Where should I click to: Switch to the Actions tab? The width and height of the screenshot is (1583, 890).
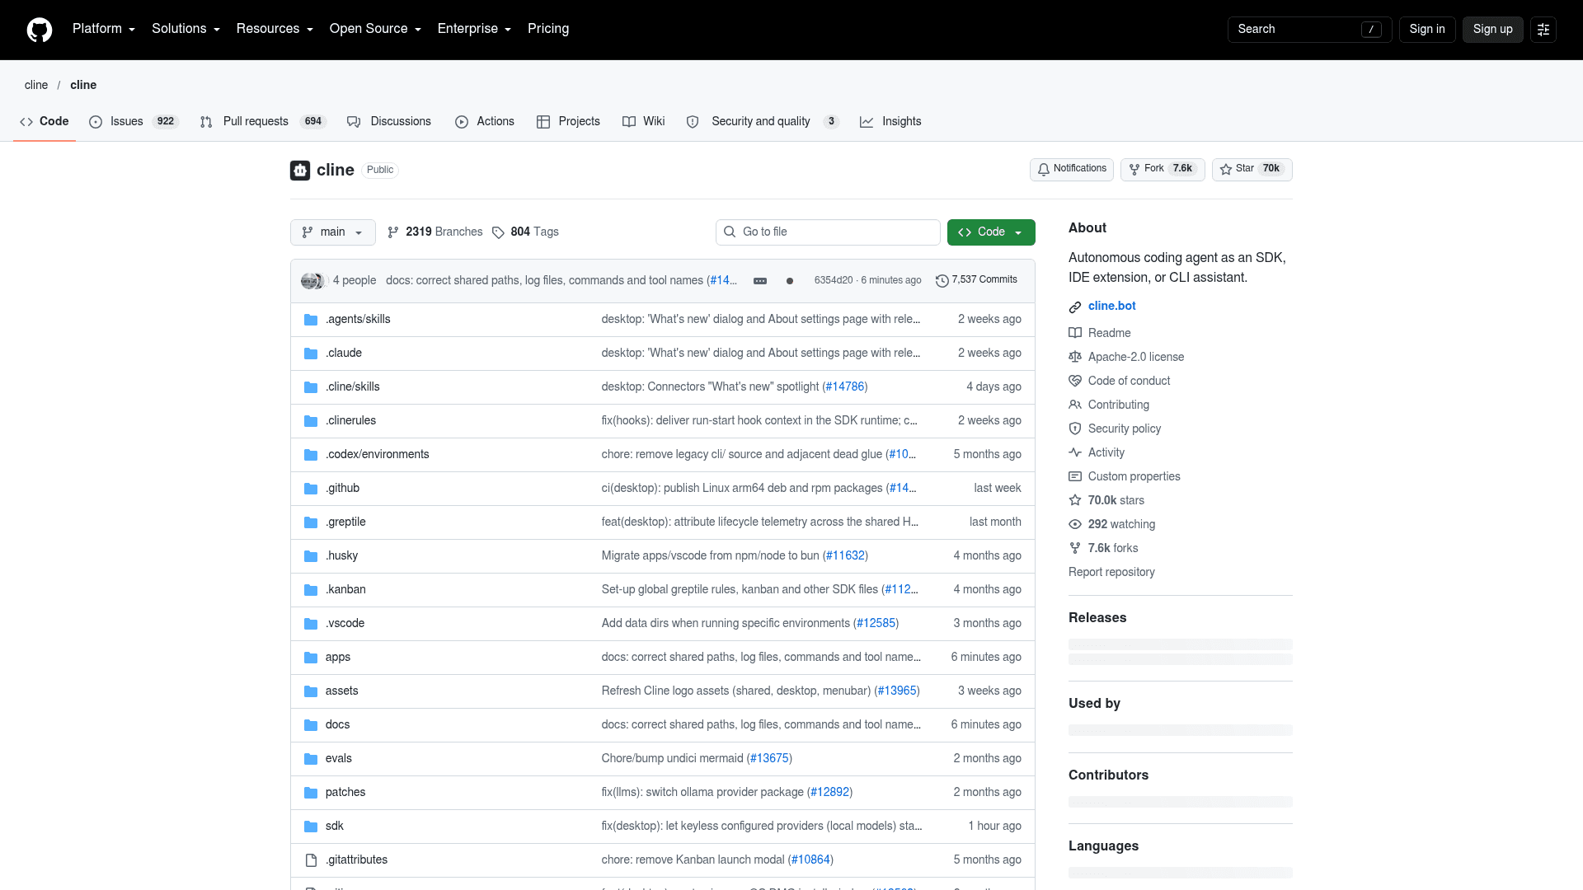[485, 122]
